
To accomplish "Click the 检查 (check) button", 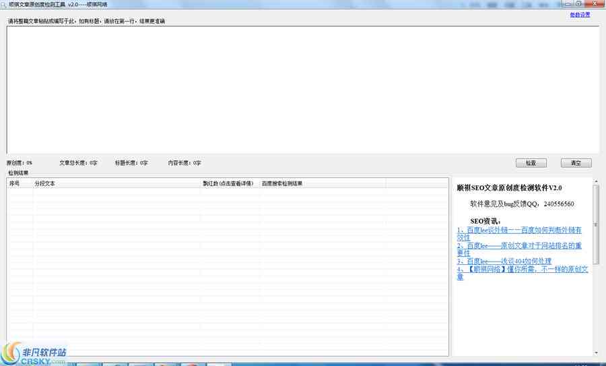I will click(x=531, y=163).
